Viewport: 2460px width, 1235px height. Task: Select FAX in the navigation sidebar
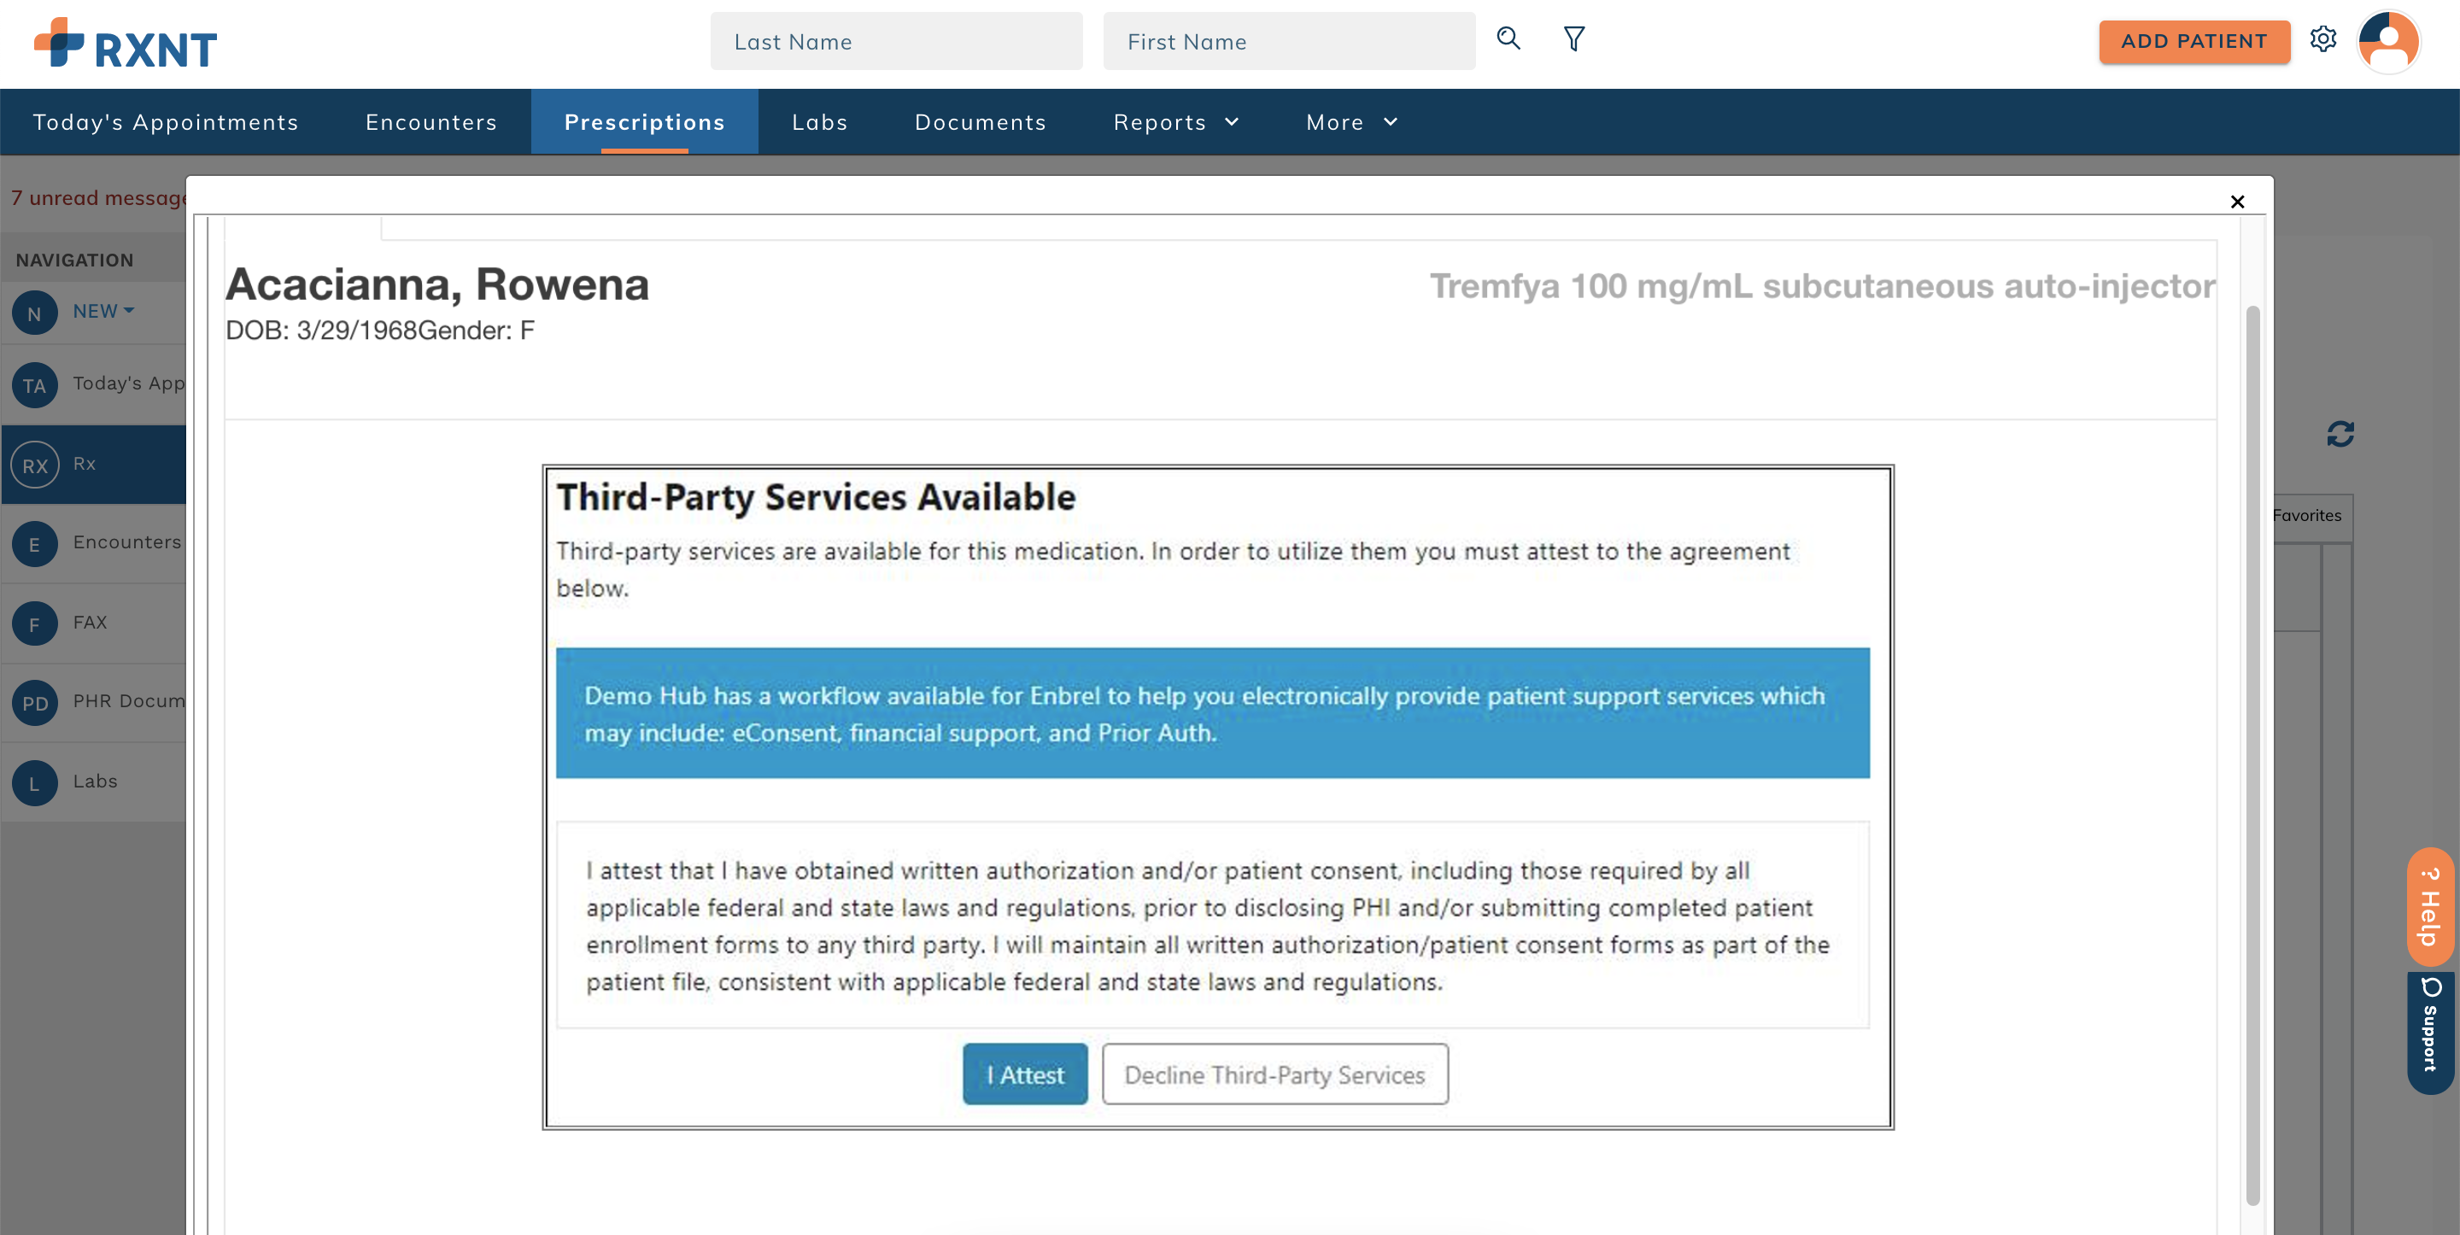94,623
